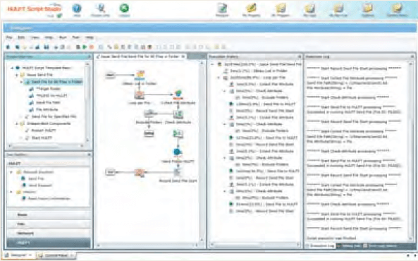Open the Run menu
The image size is (418, 261).
coord(63,37)
